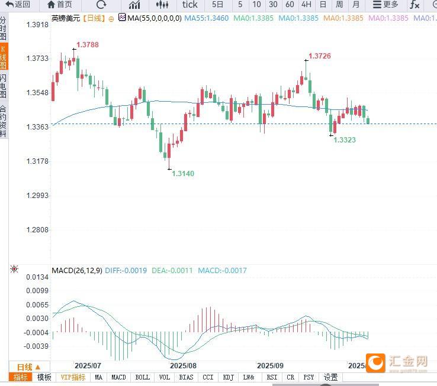This screenshot has height=386, width=437.
Task: Select the 模板 tab
Action: coord(44,377)
